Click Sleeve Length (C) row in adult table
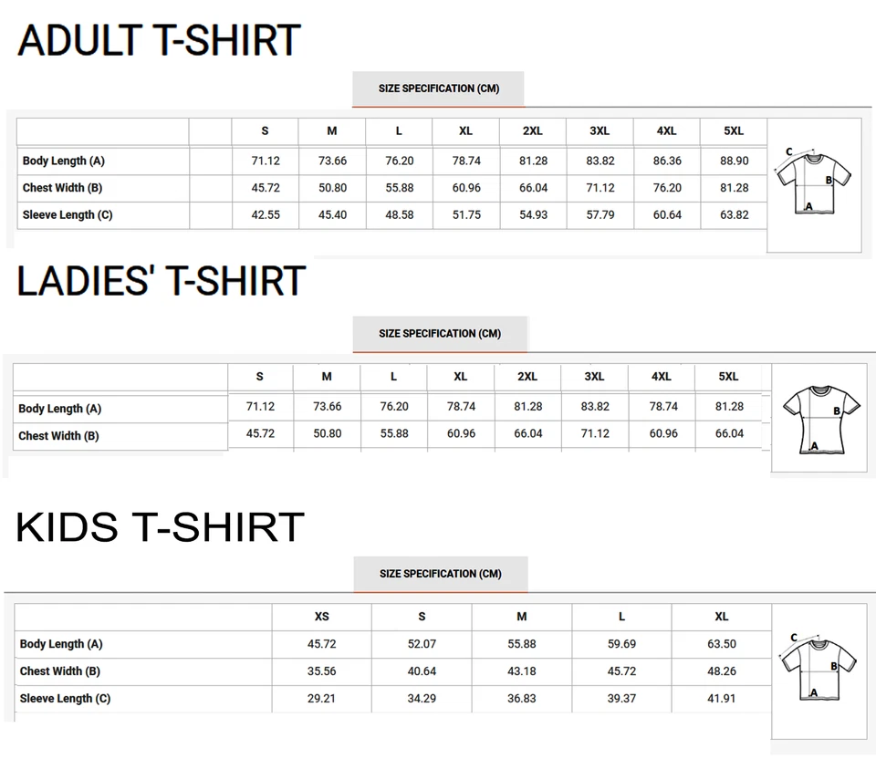The height and width of the screenshot is (759, 876). point(68,215)
